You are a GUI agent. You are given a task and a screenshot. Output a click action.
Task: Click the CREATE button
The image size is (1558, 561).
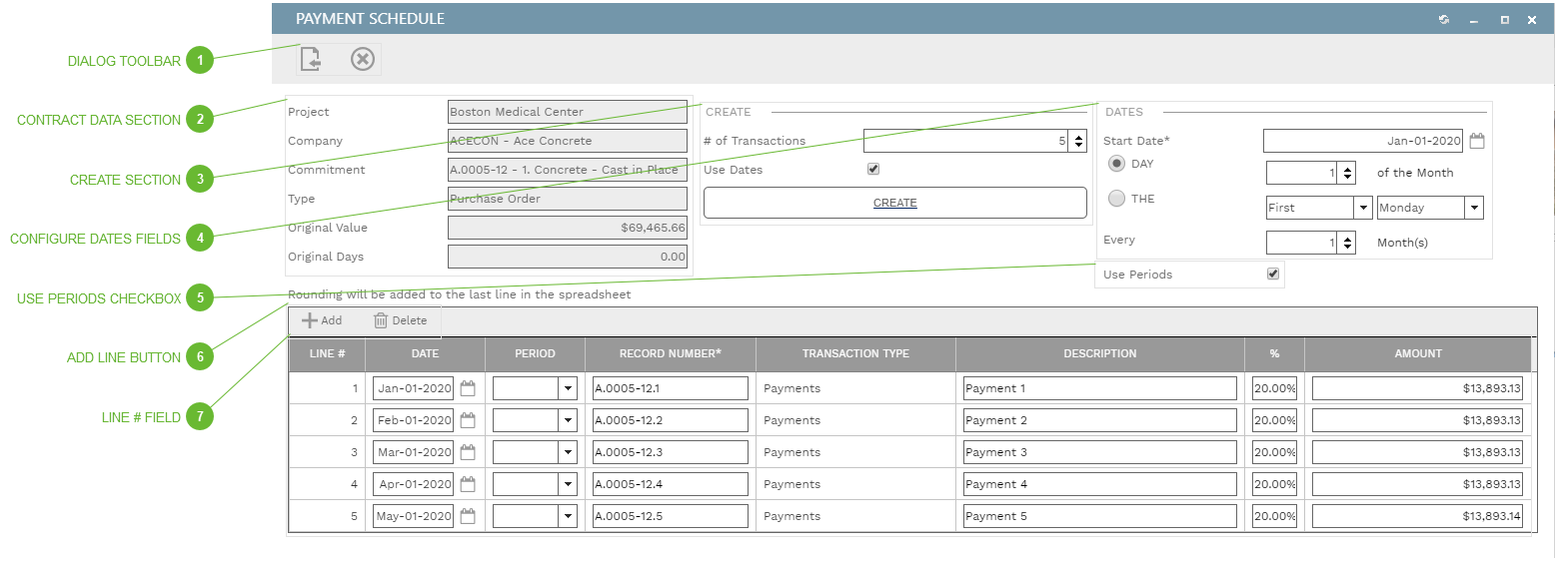coord(895,203)
